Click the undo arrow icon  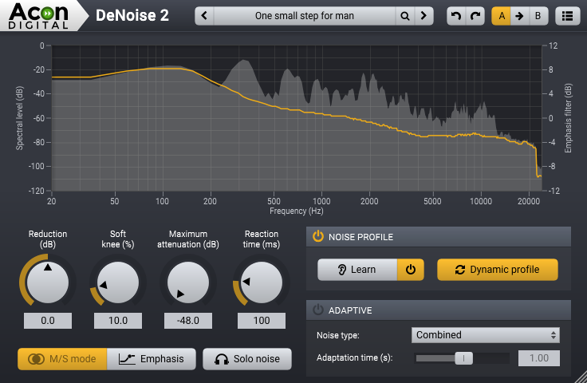[x=455, y=15]
